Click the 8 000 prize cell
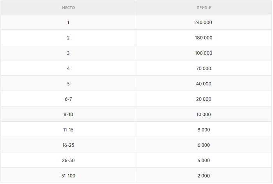The image size is (273, 184). pyautogui.click(x=203, y=130)
